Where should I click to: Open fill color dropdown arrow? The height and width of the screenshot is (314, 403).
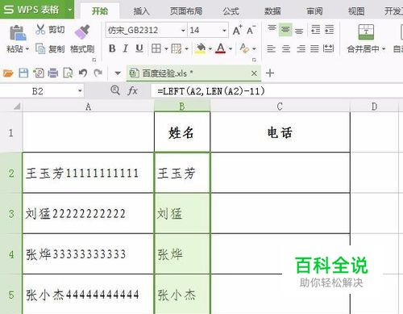click(210, 49)
